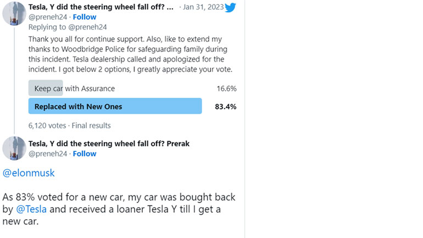Click the display name ending in 'Prerak'

[109, 143]
